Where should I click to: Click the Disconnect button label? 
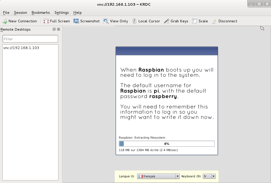click(228, 21)
